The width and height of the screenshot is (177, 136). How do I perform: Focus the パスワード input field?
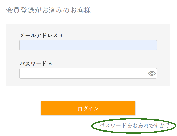click(83, 73)
